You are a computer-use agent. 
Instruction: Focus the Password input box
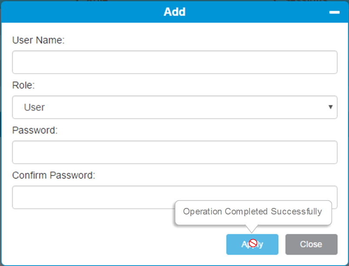point(174,152)
